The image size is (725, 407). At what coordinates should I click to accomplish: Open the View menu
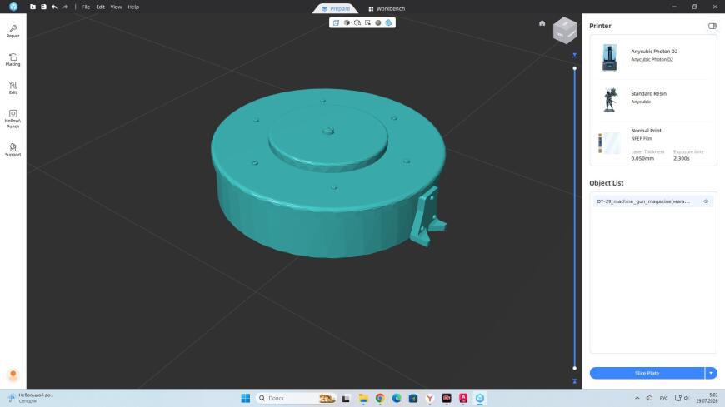click(x=116, y=7)
